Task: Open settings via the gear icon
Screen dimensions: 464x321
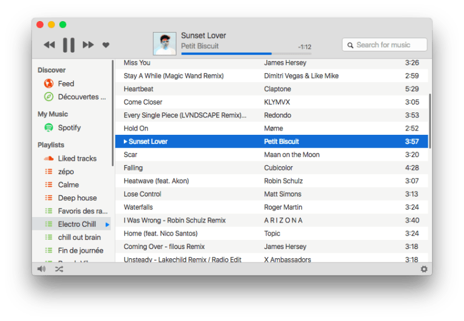Action: (x=424, y=269)
